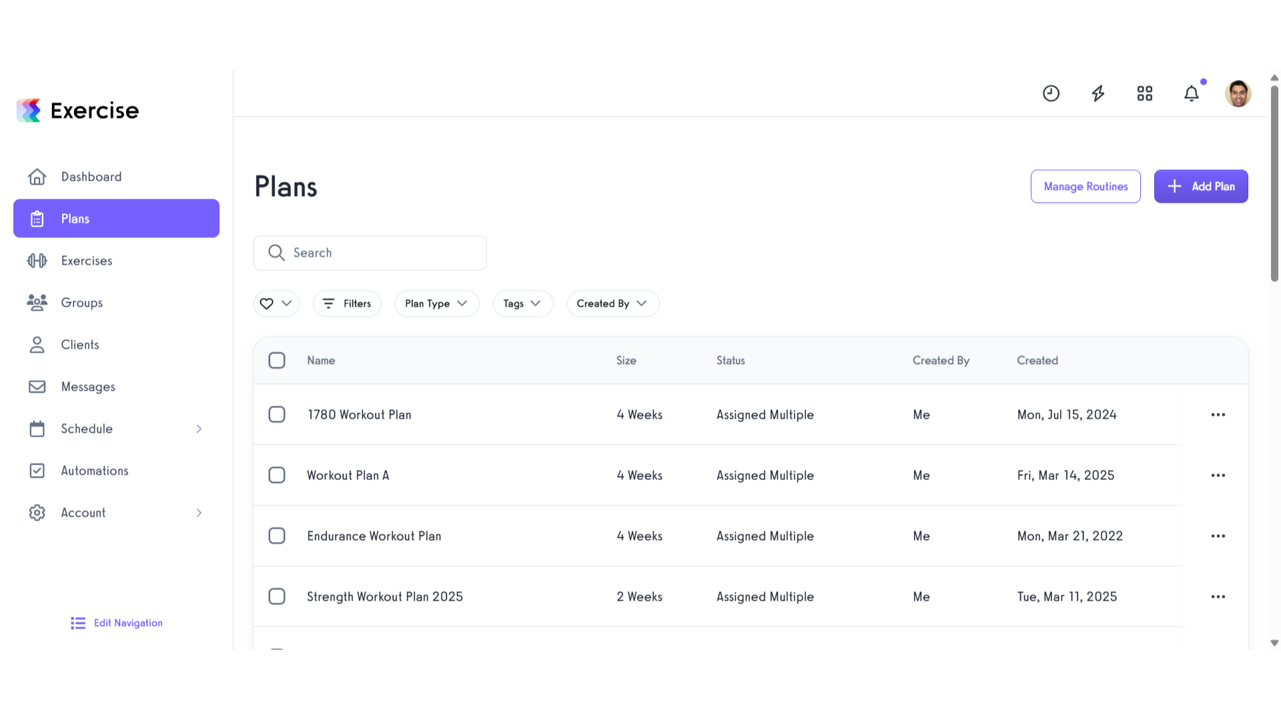Open the favorites heart dropdown

click(276, 303)
